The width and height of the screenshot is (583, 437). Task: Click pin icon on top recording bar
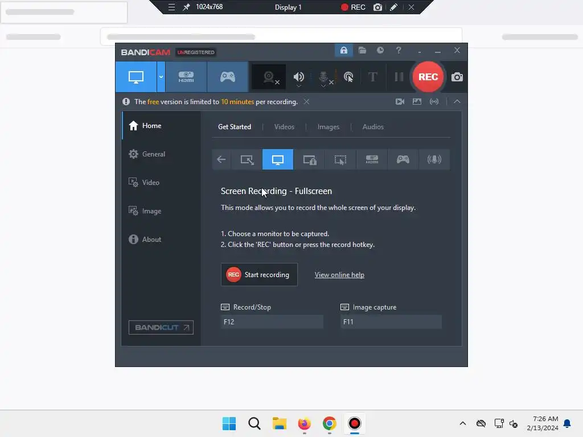click(186, 7)
